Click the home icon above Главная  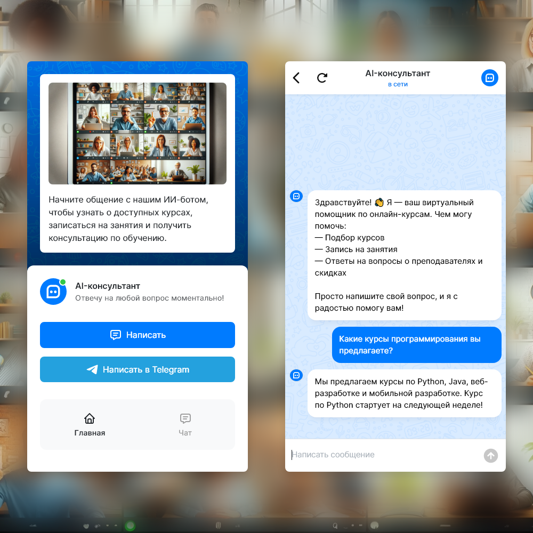tap(90, 418)
